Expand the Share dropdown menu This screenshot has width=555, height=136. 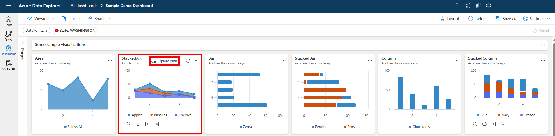point(99,19)
